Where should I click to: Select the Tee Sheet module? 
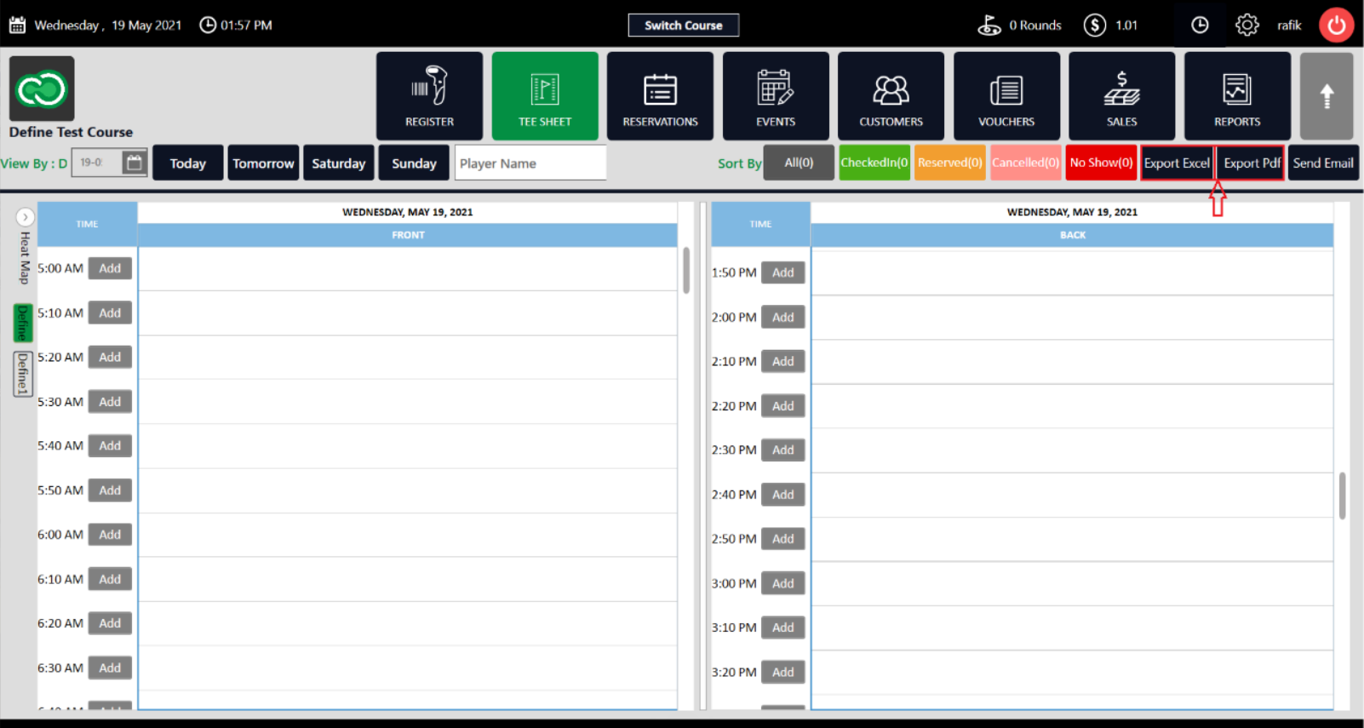(545, 95)
